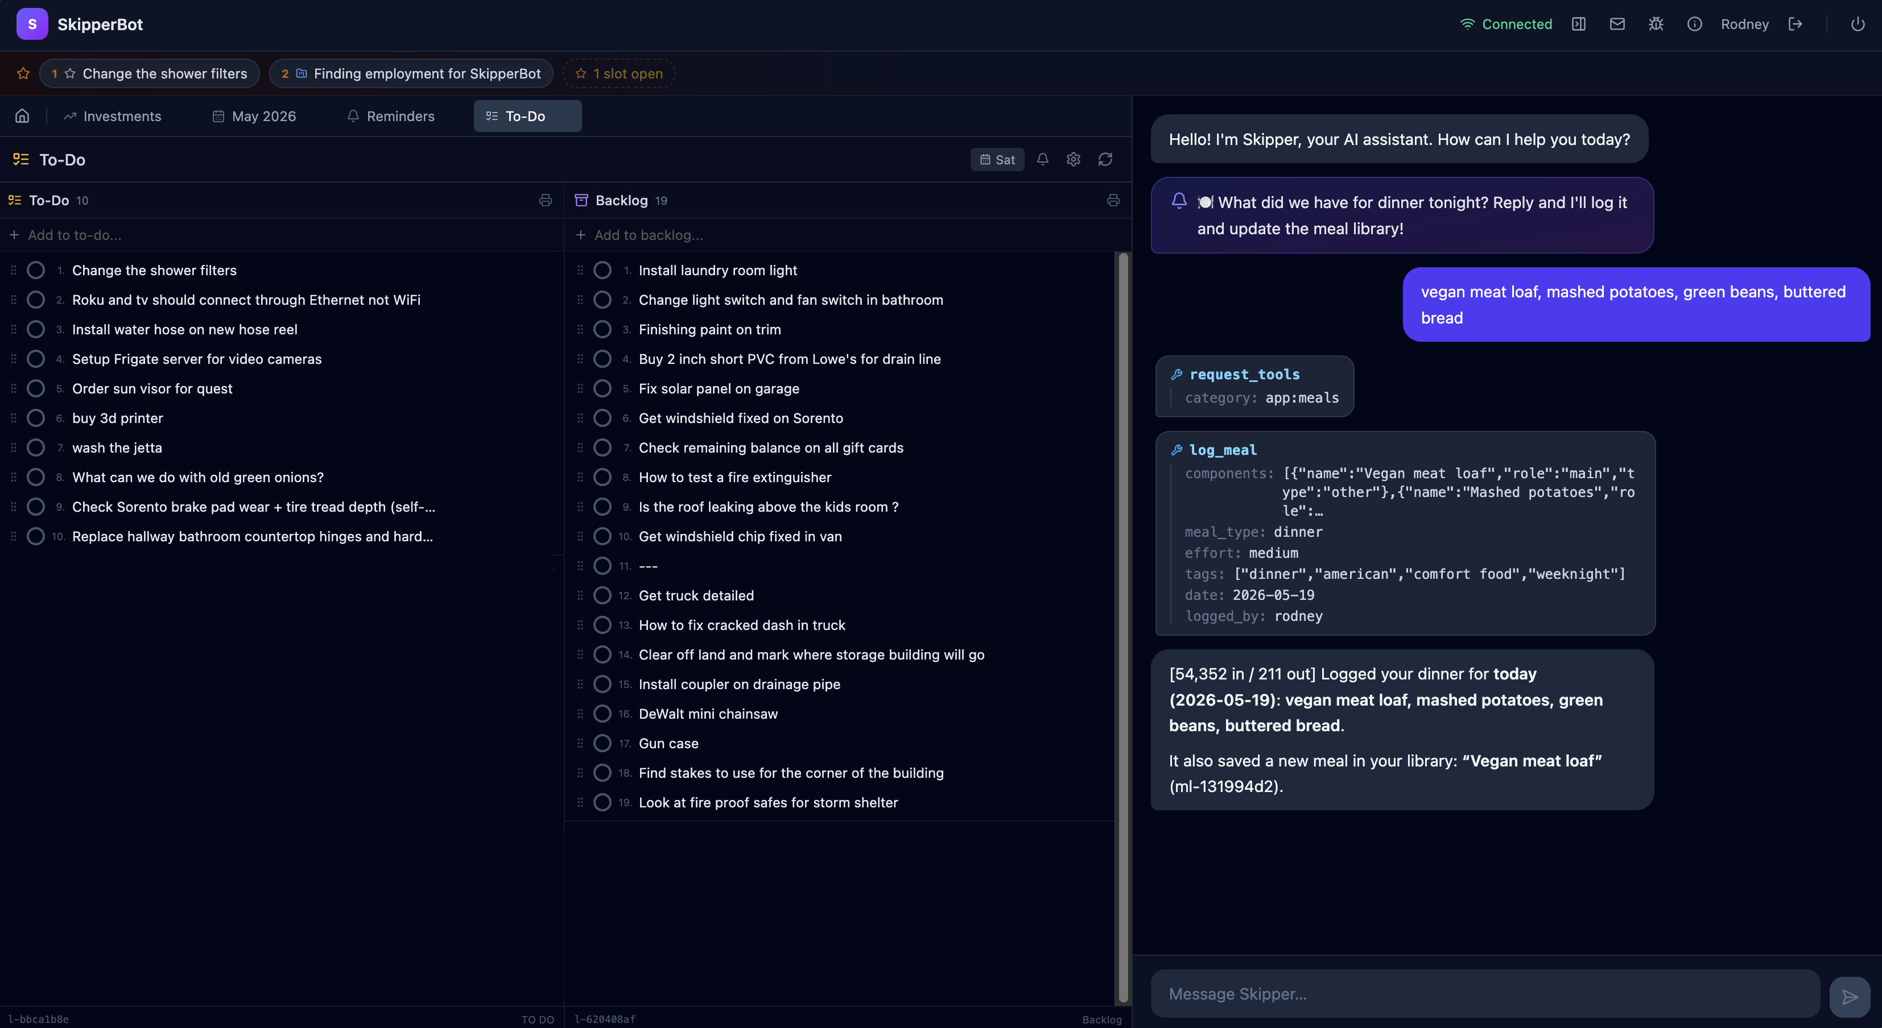The height and width of the screenshot is (1028, 1882).
Task: Switch to Investments tab
Action: click(x=113, y=116)
